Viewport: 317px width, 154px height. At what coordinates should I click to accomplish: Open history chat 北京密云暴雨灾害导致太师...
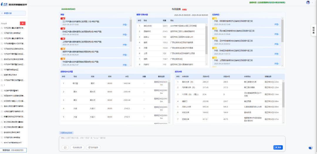point(14,112)
